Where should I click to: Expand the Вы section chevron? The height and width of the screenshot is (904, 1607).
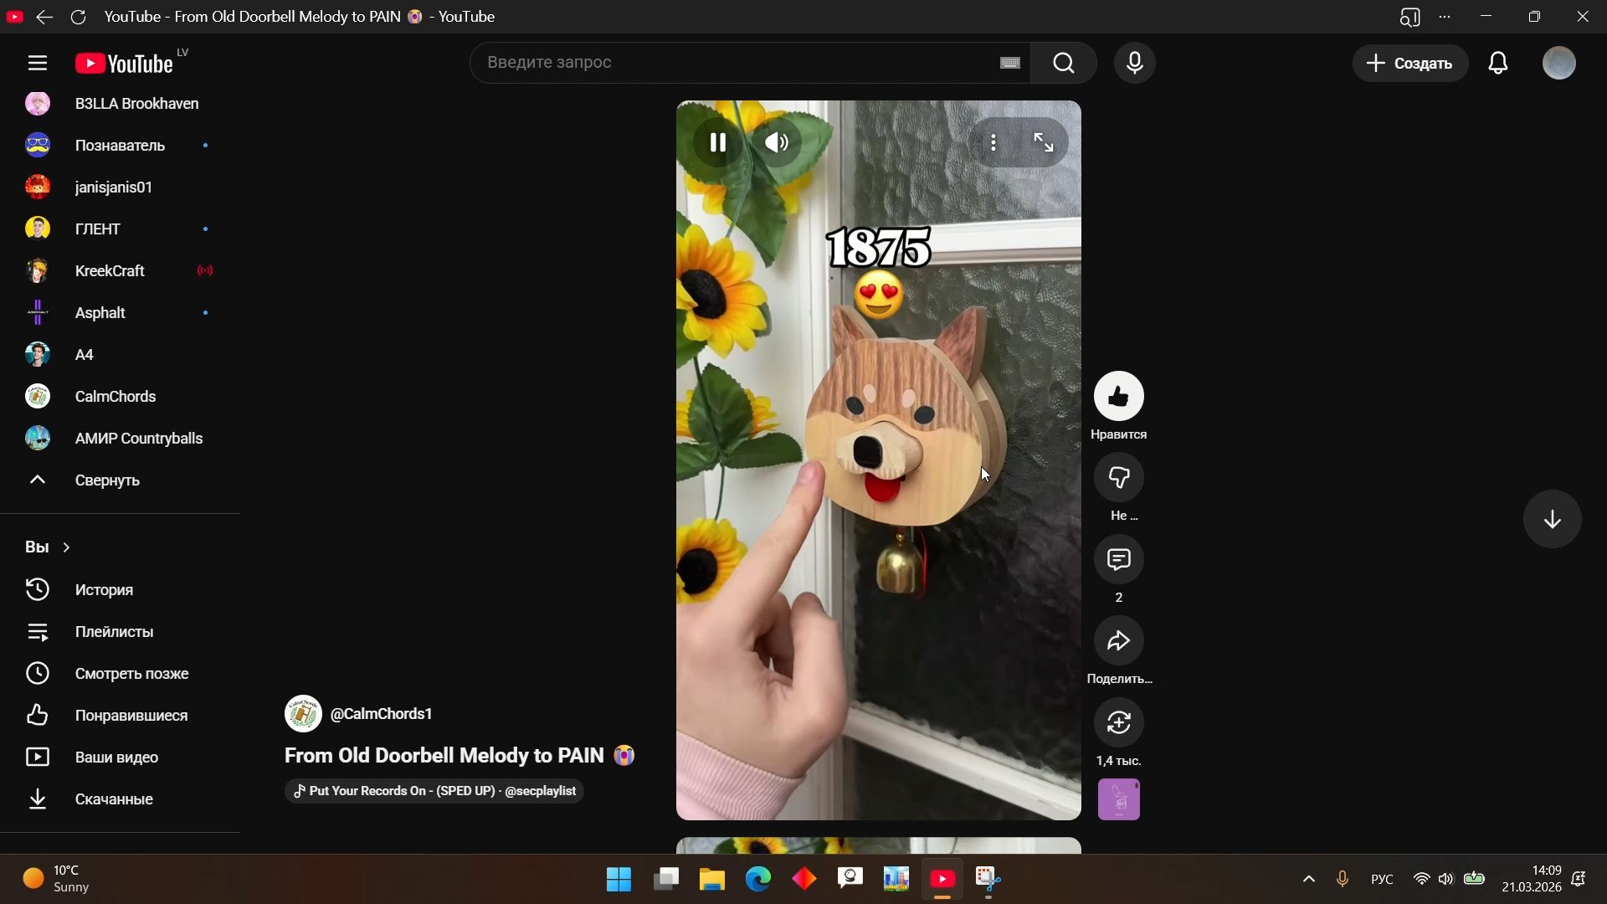click(66, 547)
